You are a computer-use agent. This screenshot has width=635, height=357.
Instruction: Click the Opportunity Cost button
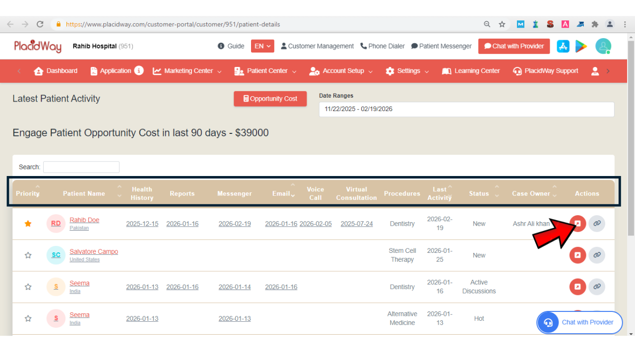270,99
